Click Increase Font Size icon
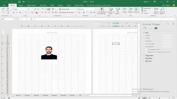The height and width of the screenshot is (99, 177). [x=35, y=9]
